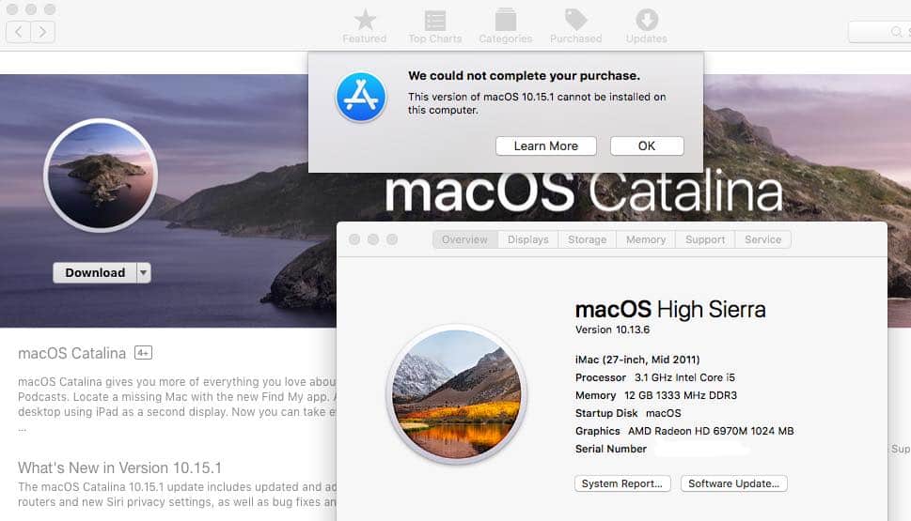Click the '12 GB 1333 MHz DDR3' memory value
Screen dimensions: 911x521
click(681, 396)
